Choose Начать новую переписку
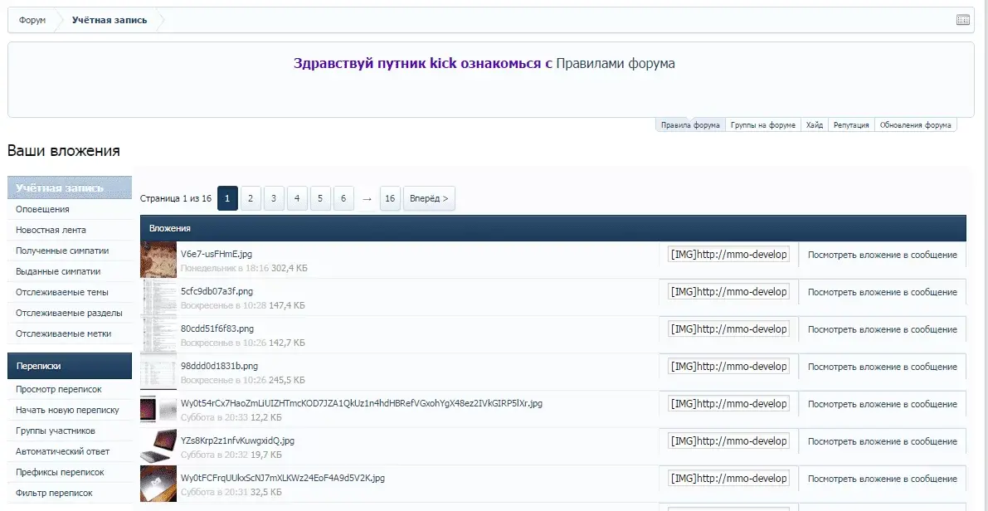The width and height of the screenshot is (988, 511). pos(70,410)
